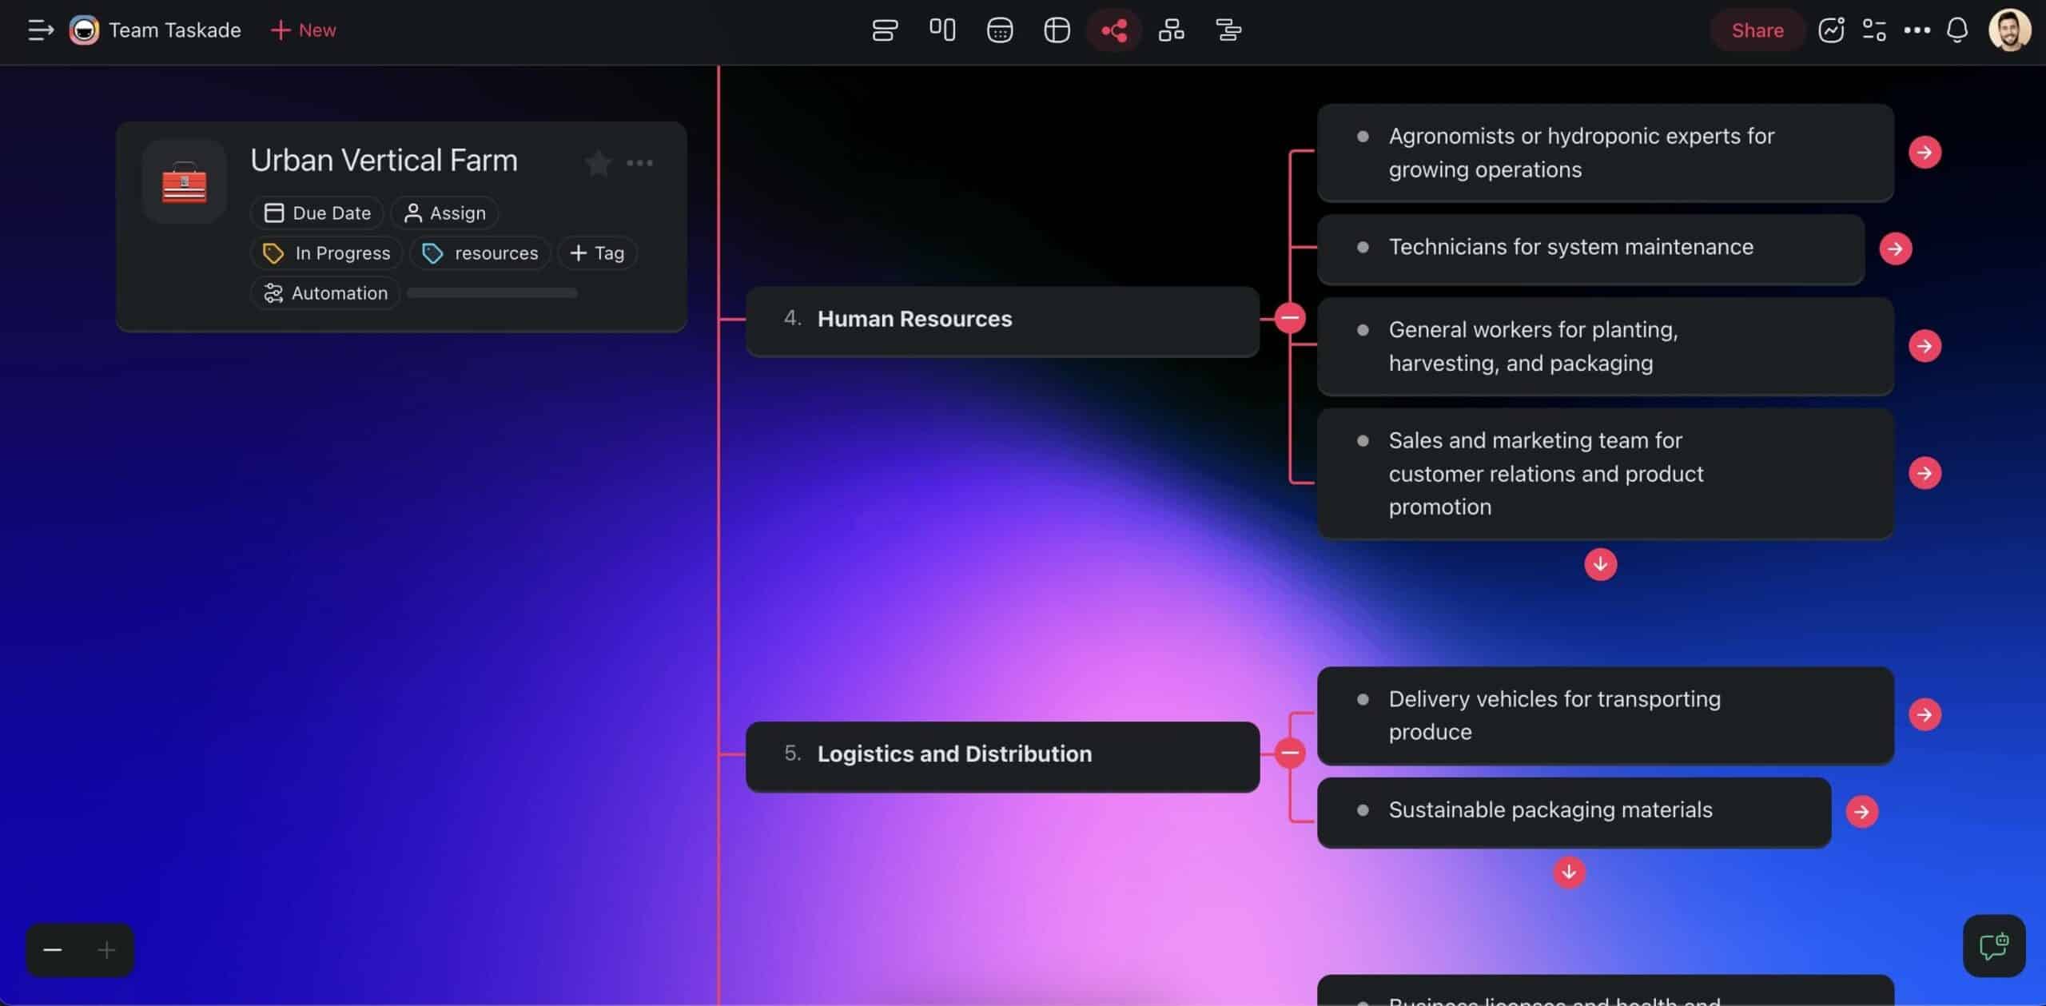Open the Board view
The height and width of the screenshot is (1006, 2046).
tap(942, 30)
